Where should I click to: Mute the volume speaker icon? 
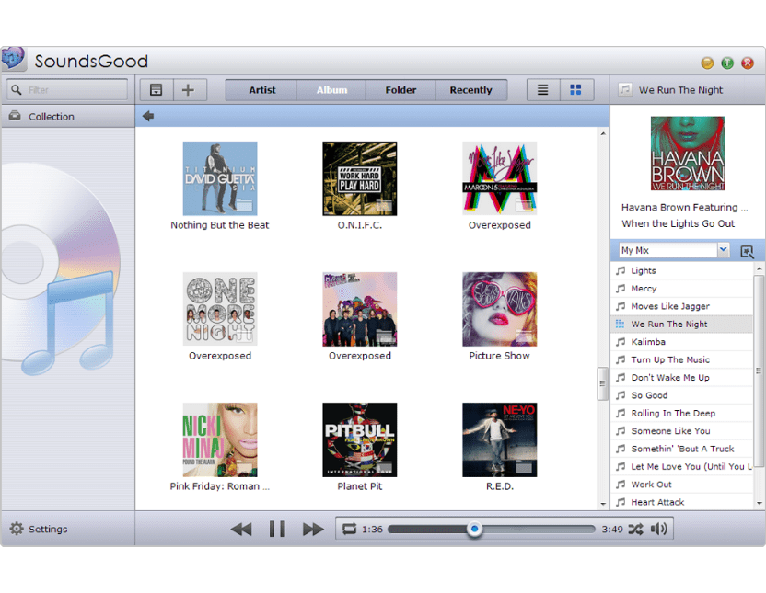658,529
